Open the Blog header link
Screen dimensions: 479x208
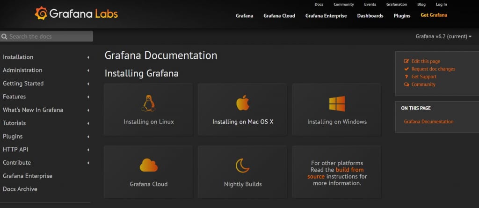tap(421, 4)
